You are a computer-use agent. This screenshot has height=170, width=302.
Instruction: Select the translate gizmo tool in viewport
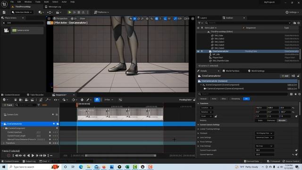click(x=134, y=18)
